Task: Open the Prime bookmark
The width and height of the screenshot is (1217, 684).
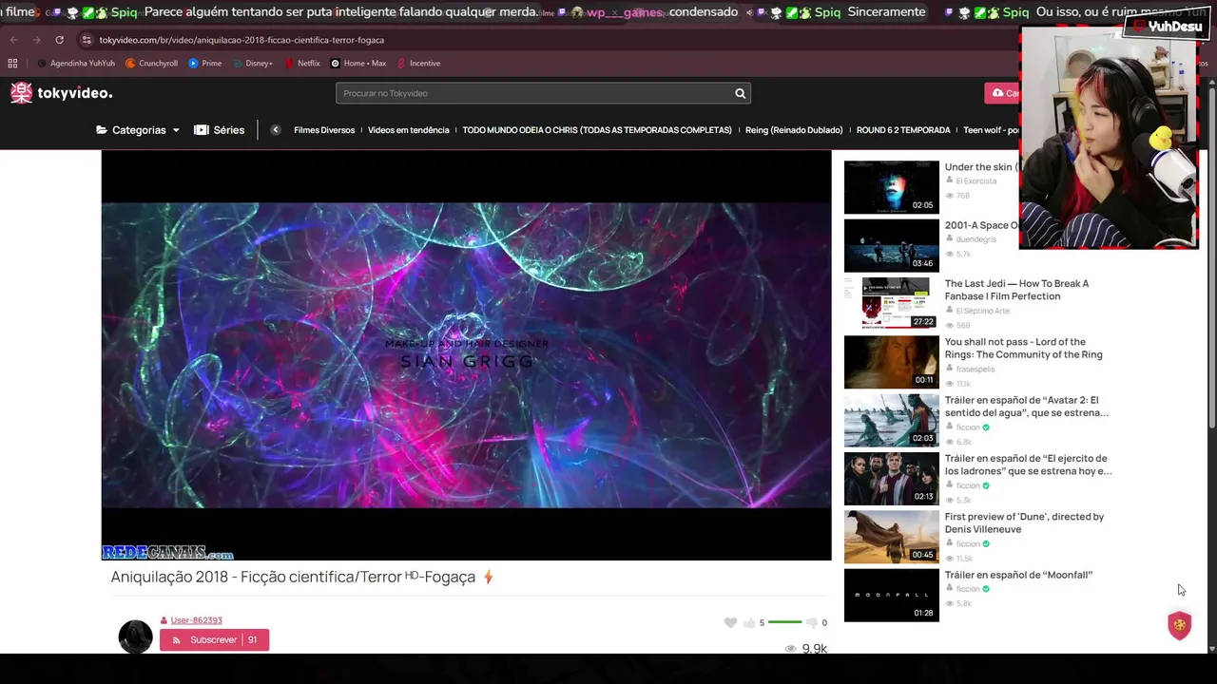Action: 205,64
